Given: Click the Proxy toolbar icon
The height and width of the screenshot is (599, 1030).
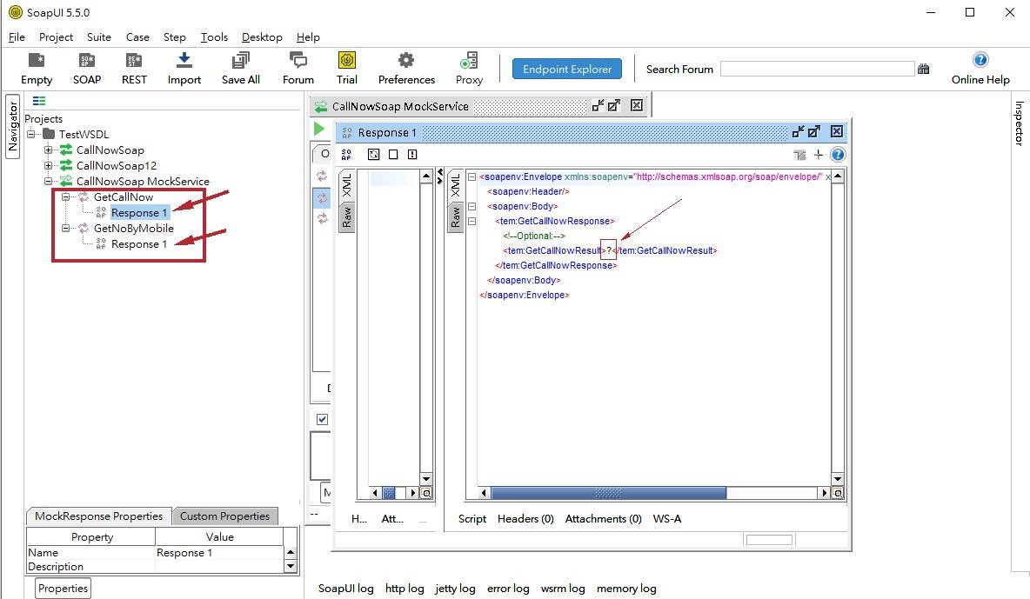Looking at the screenshot, I should (x=469, y=61).
